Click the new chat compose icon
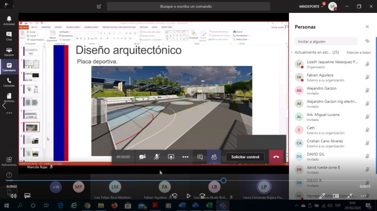 click(99, 7)
